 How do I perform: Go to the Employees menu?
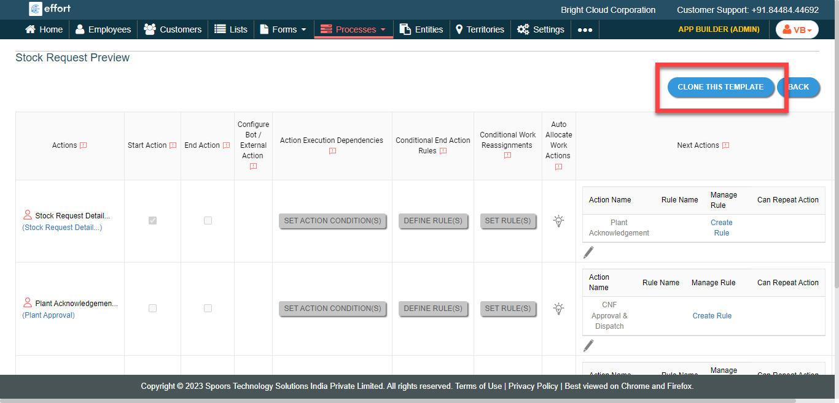(103, 29)
